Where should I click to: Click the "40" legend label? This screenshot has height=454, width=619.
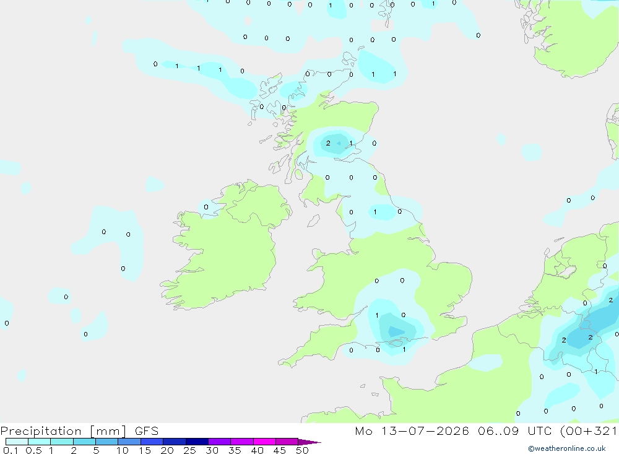pos(258,450)
